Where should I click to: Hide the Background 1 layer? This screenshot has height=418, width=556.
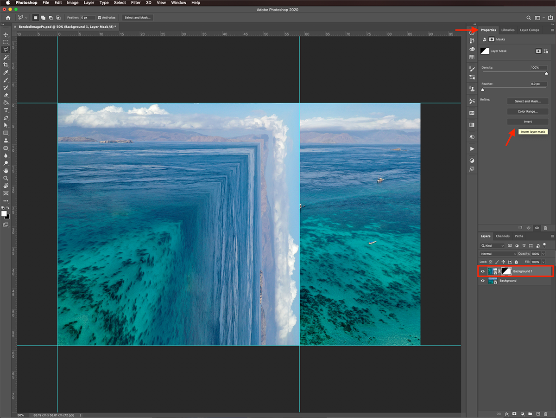coord(483,271)
